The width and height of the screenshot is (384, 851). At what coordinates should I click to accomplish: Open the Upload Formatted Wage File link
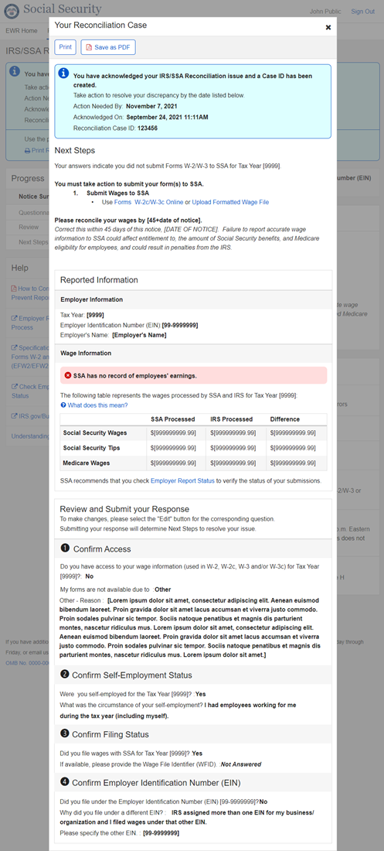tap(230, 202)
